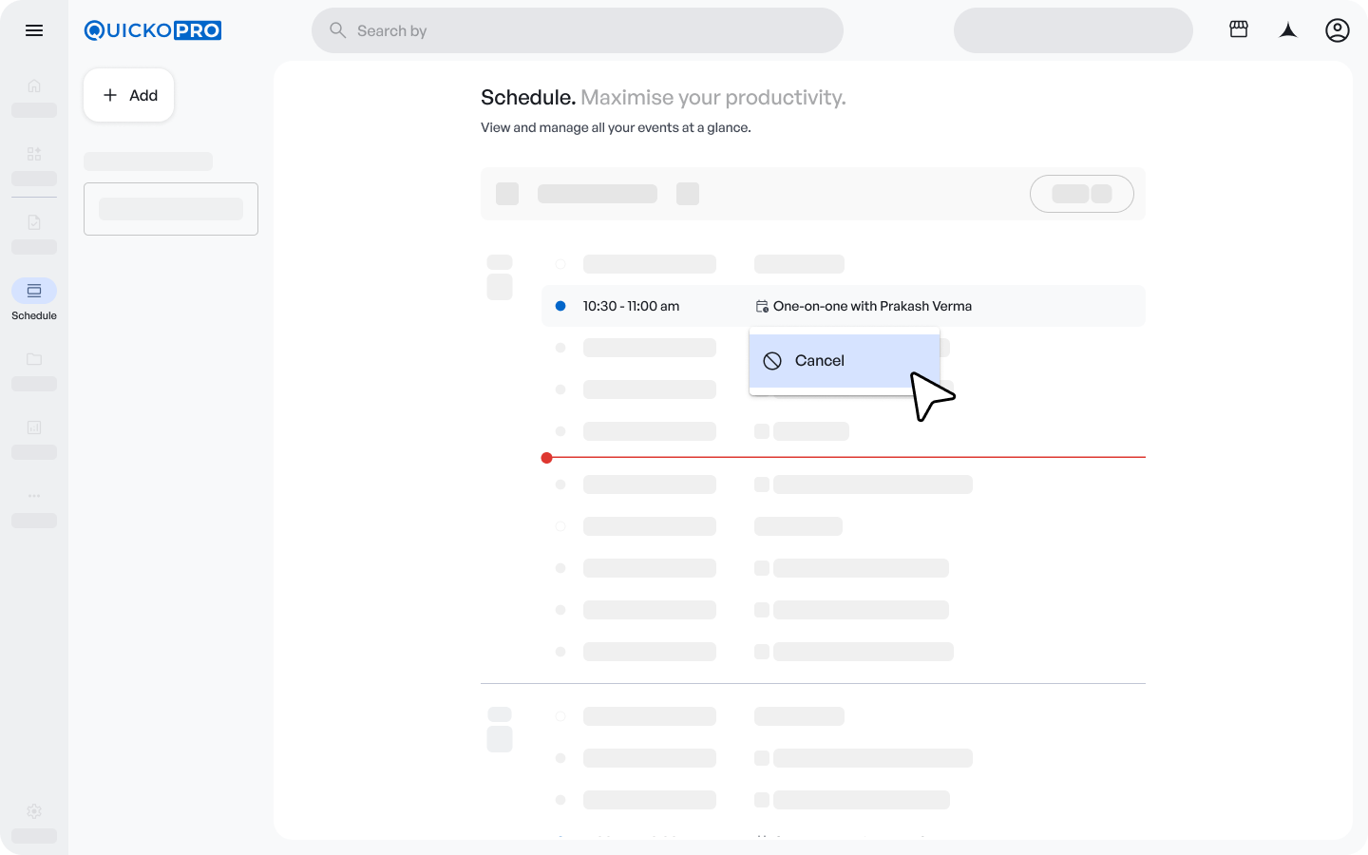The image size is (1368, 855).
Task: Open the document checkmark icon in the sidebar
Action: tap(34, 222)
